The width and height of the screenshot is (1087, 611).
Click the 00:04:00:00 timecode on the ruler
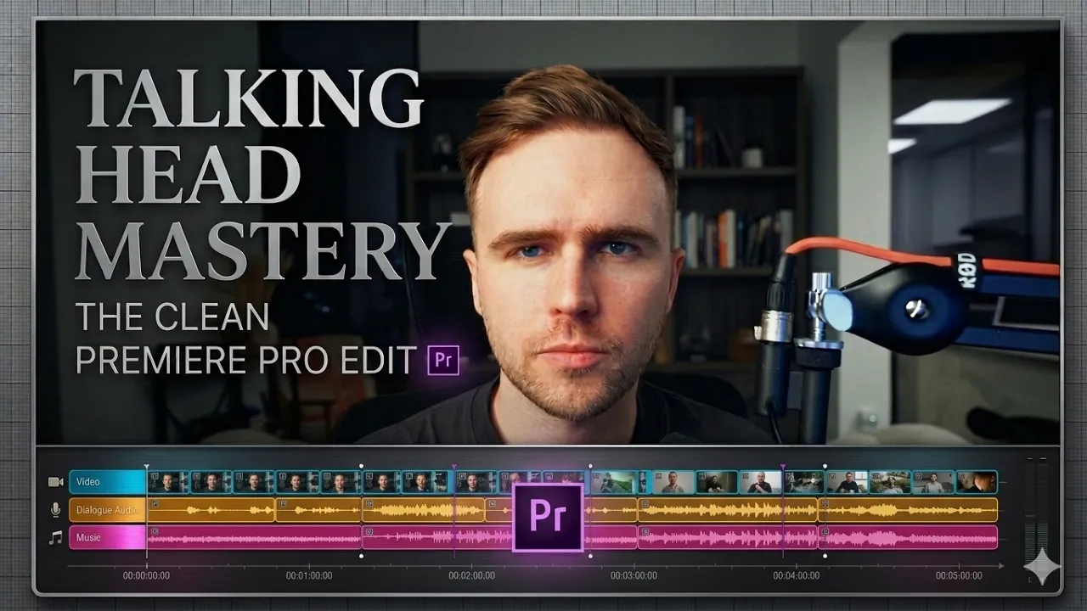pyautogui.click(x=797, y=575)
